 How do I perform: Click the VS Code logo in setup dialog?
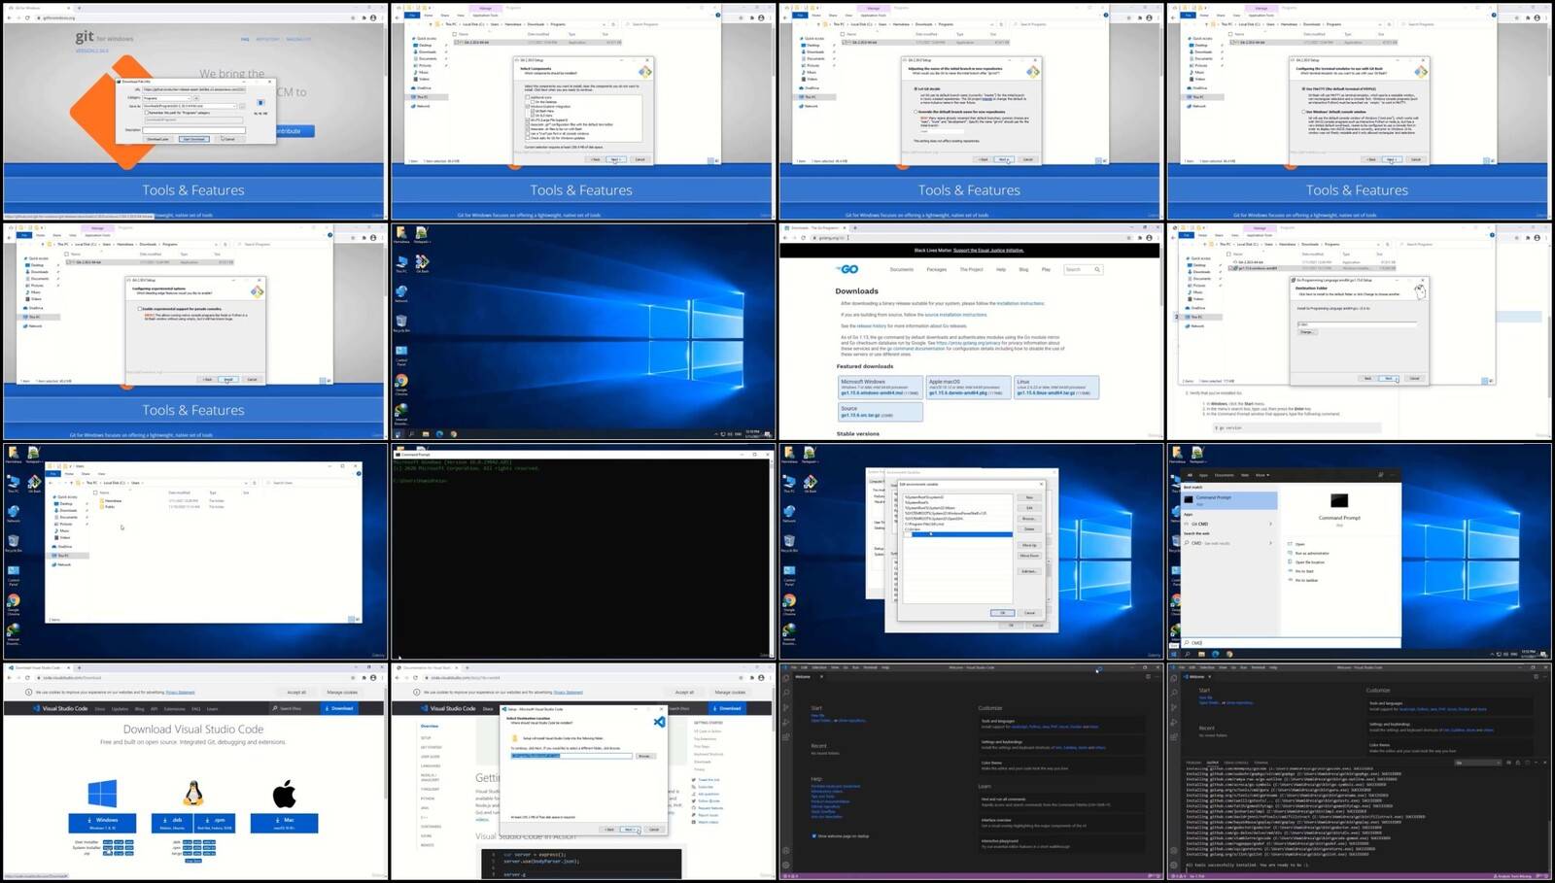(x=659, y=722)
